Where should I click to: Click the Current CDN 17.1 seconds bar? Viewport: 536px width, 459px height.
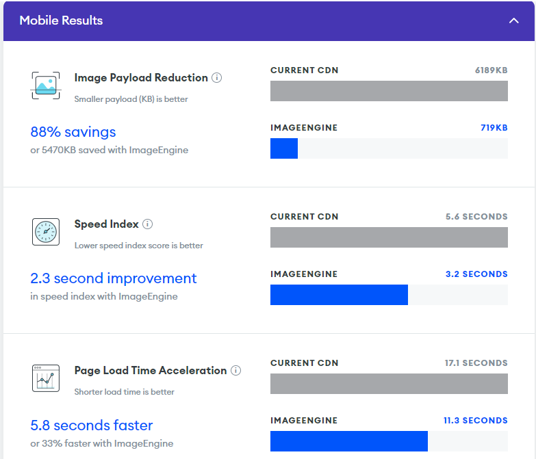tap(389, 384)
